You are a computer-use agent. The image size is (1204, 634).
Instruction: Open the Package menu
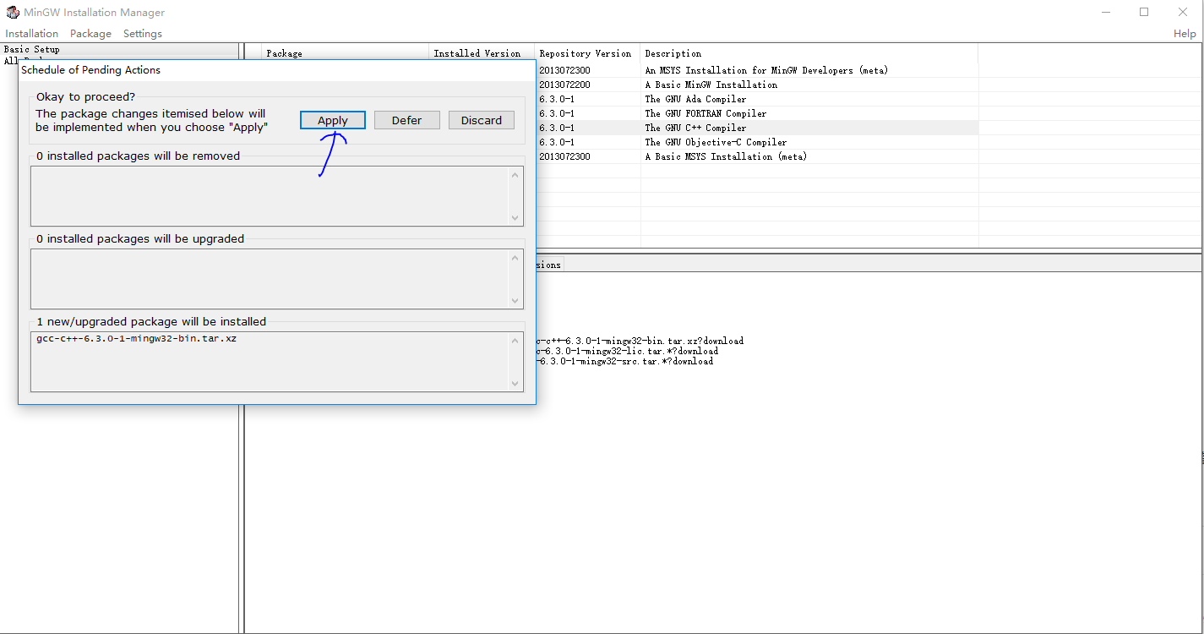(90, 34)
